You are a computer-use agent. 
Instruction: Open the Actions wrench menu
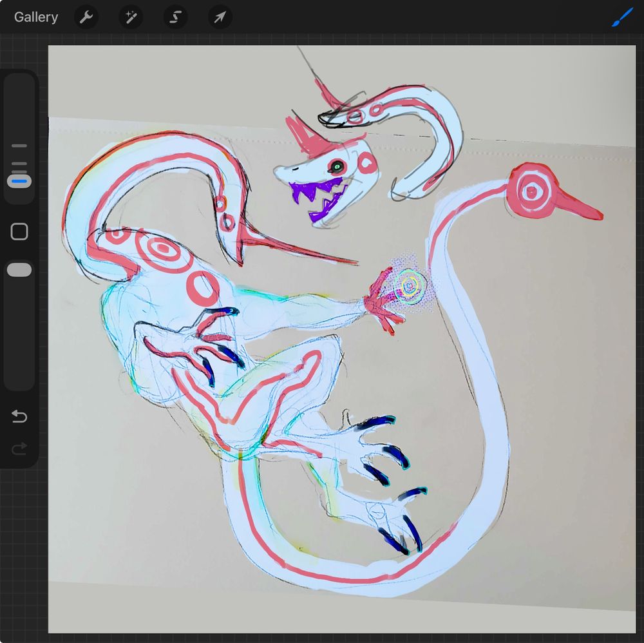(x=86, y=17)
